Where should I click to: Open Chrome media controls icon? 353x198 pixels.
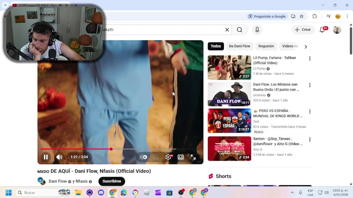tap(328, 16)
